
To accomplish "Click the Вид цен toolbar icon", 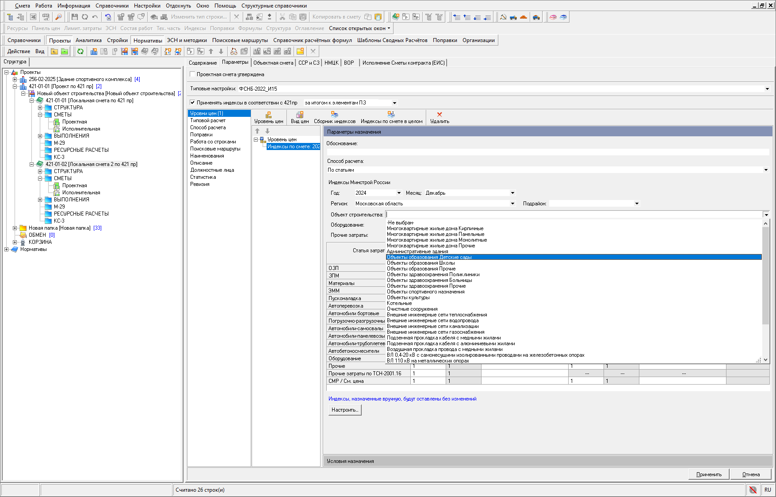I will [299, 117].
